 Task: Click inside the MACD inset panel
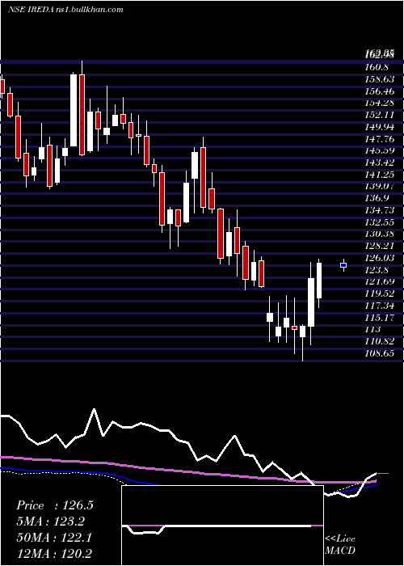(x=222, y=526)
